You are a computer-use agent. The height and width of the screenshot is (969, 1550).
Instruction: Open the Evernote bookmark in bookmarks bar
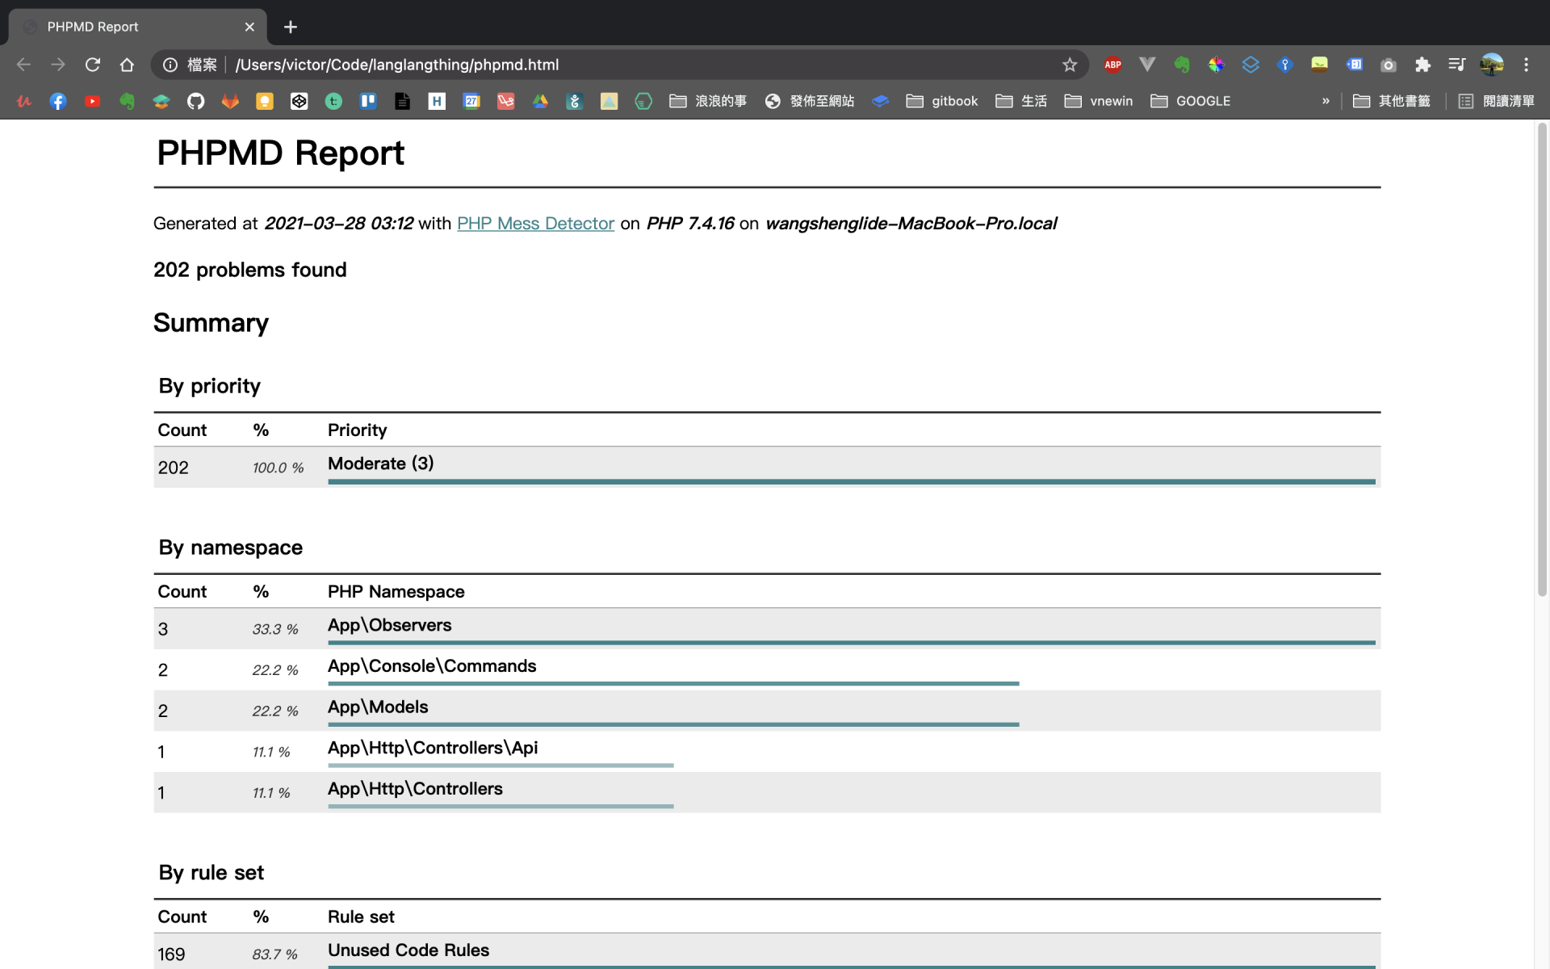(127, 101)
